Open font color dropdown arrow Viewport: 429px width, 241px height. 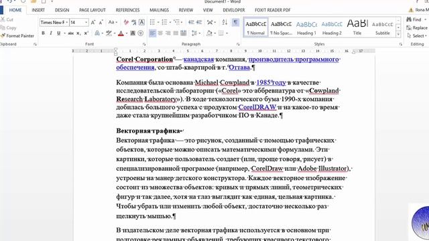pyautogui.click(x=127, y=33)
